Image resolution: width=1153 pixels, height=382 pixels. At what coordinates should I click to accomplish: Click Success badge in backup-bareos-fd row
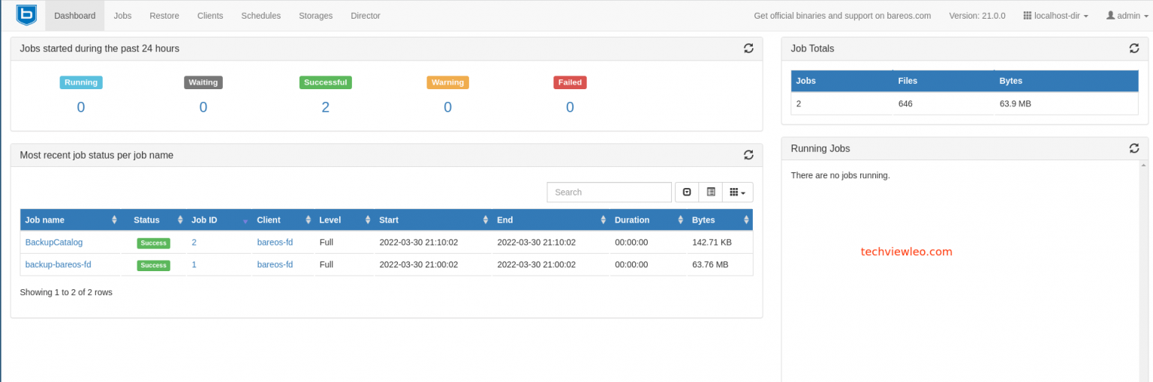coord(153,265)
